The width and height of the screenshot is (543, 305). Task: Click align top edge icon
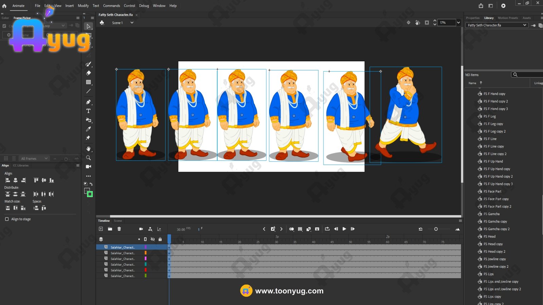coord(36,180)
